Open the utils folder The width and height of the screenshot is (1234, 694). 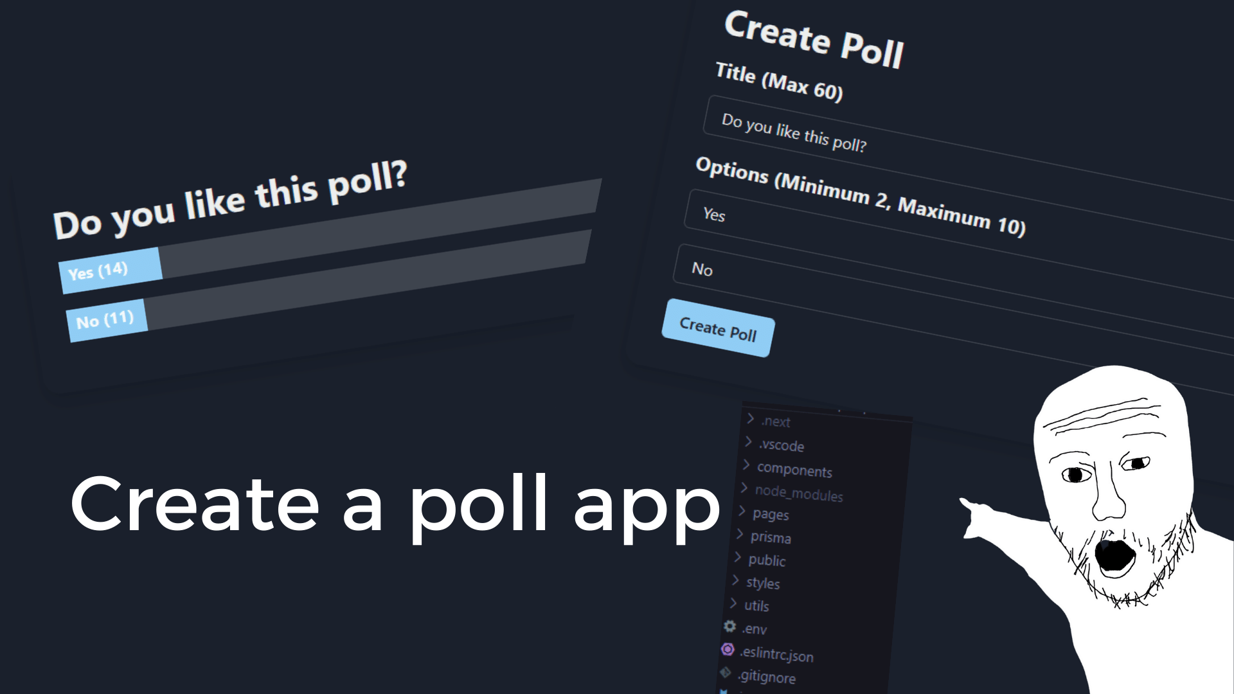click(x=756, y=606)
